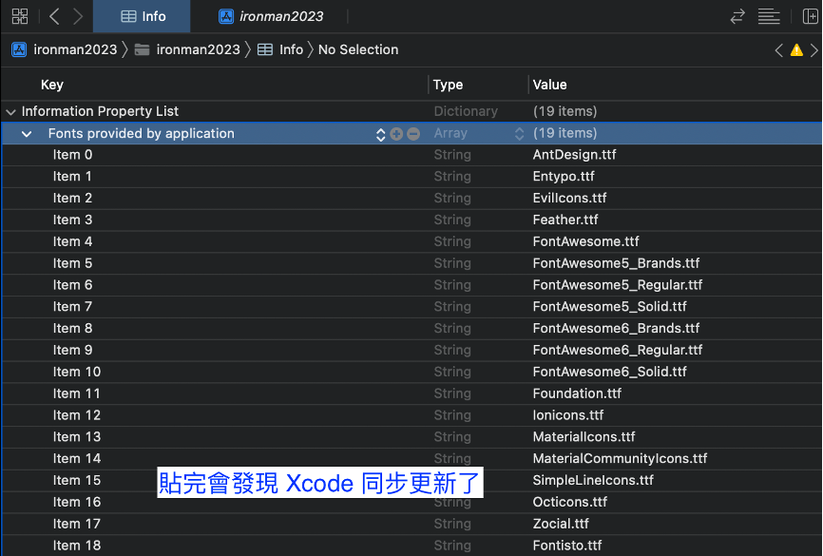
Task: Click FontAwesome6_Solid.ttf value
Action: point(609,372)
